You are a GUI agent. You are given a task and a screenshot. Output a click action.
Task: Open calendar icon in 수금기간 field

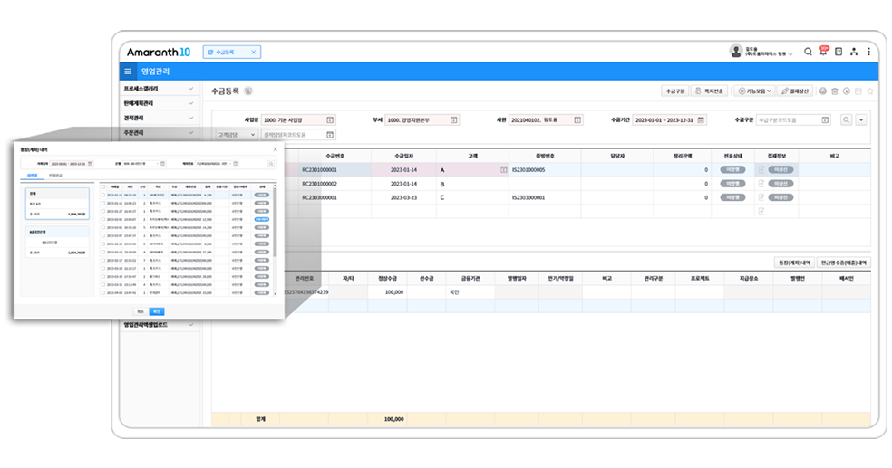(x=701, y=119)
